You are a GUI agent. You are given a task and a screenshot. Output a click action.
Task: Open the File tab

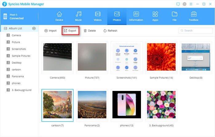coord(174,16)
